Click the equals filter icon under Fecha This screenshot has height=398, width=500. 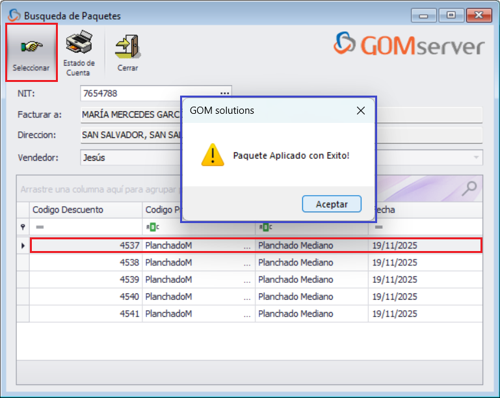[378, 227]
